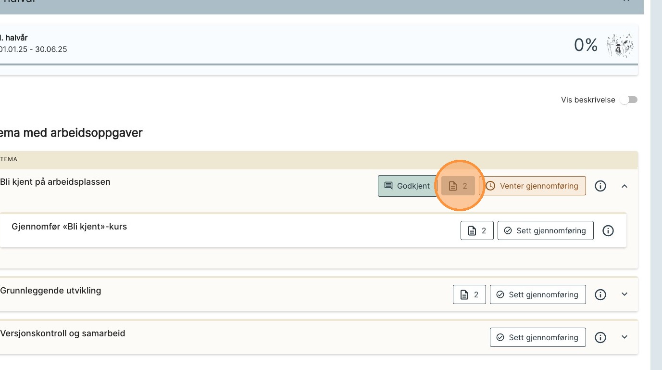Collapse the Bli kjent på arbeidsplassen theme
This screenshot has width=662, height=370.
625,186
